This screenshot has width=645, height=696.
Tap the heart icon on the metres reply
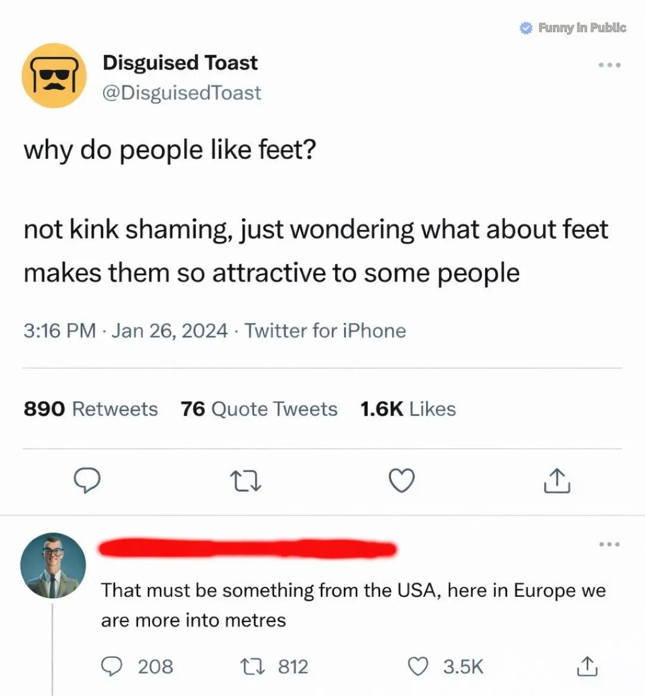[421, 665]
